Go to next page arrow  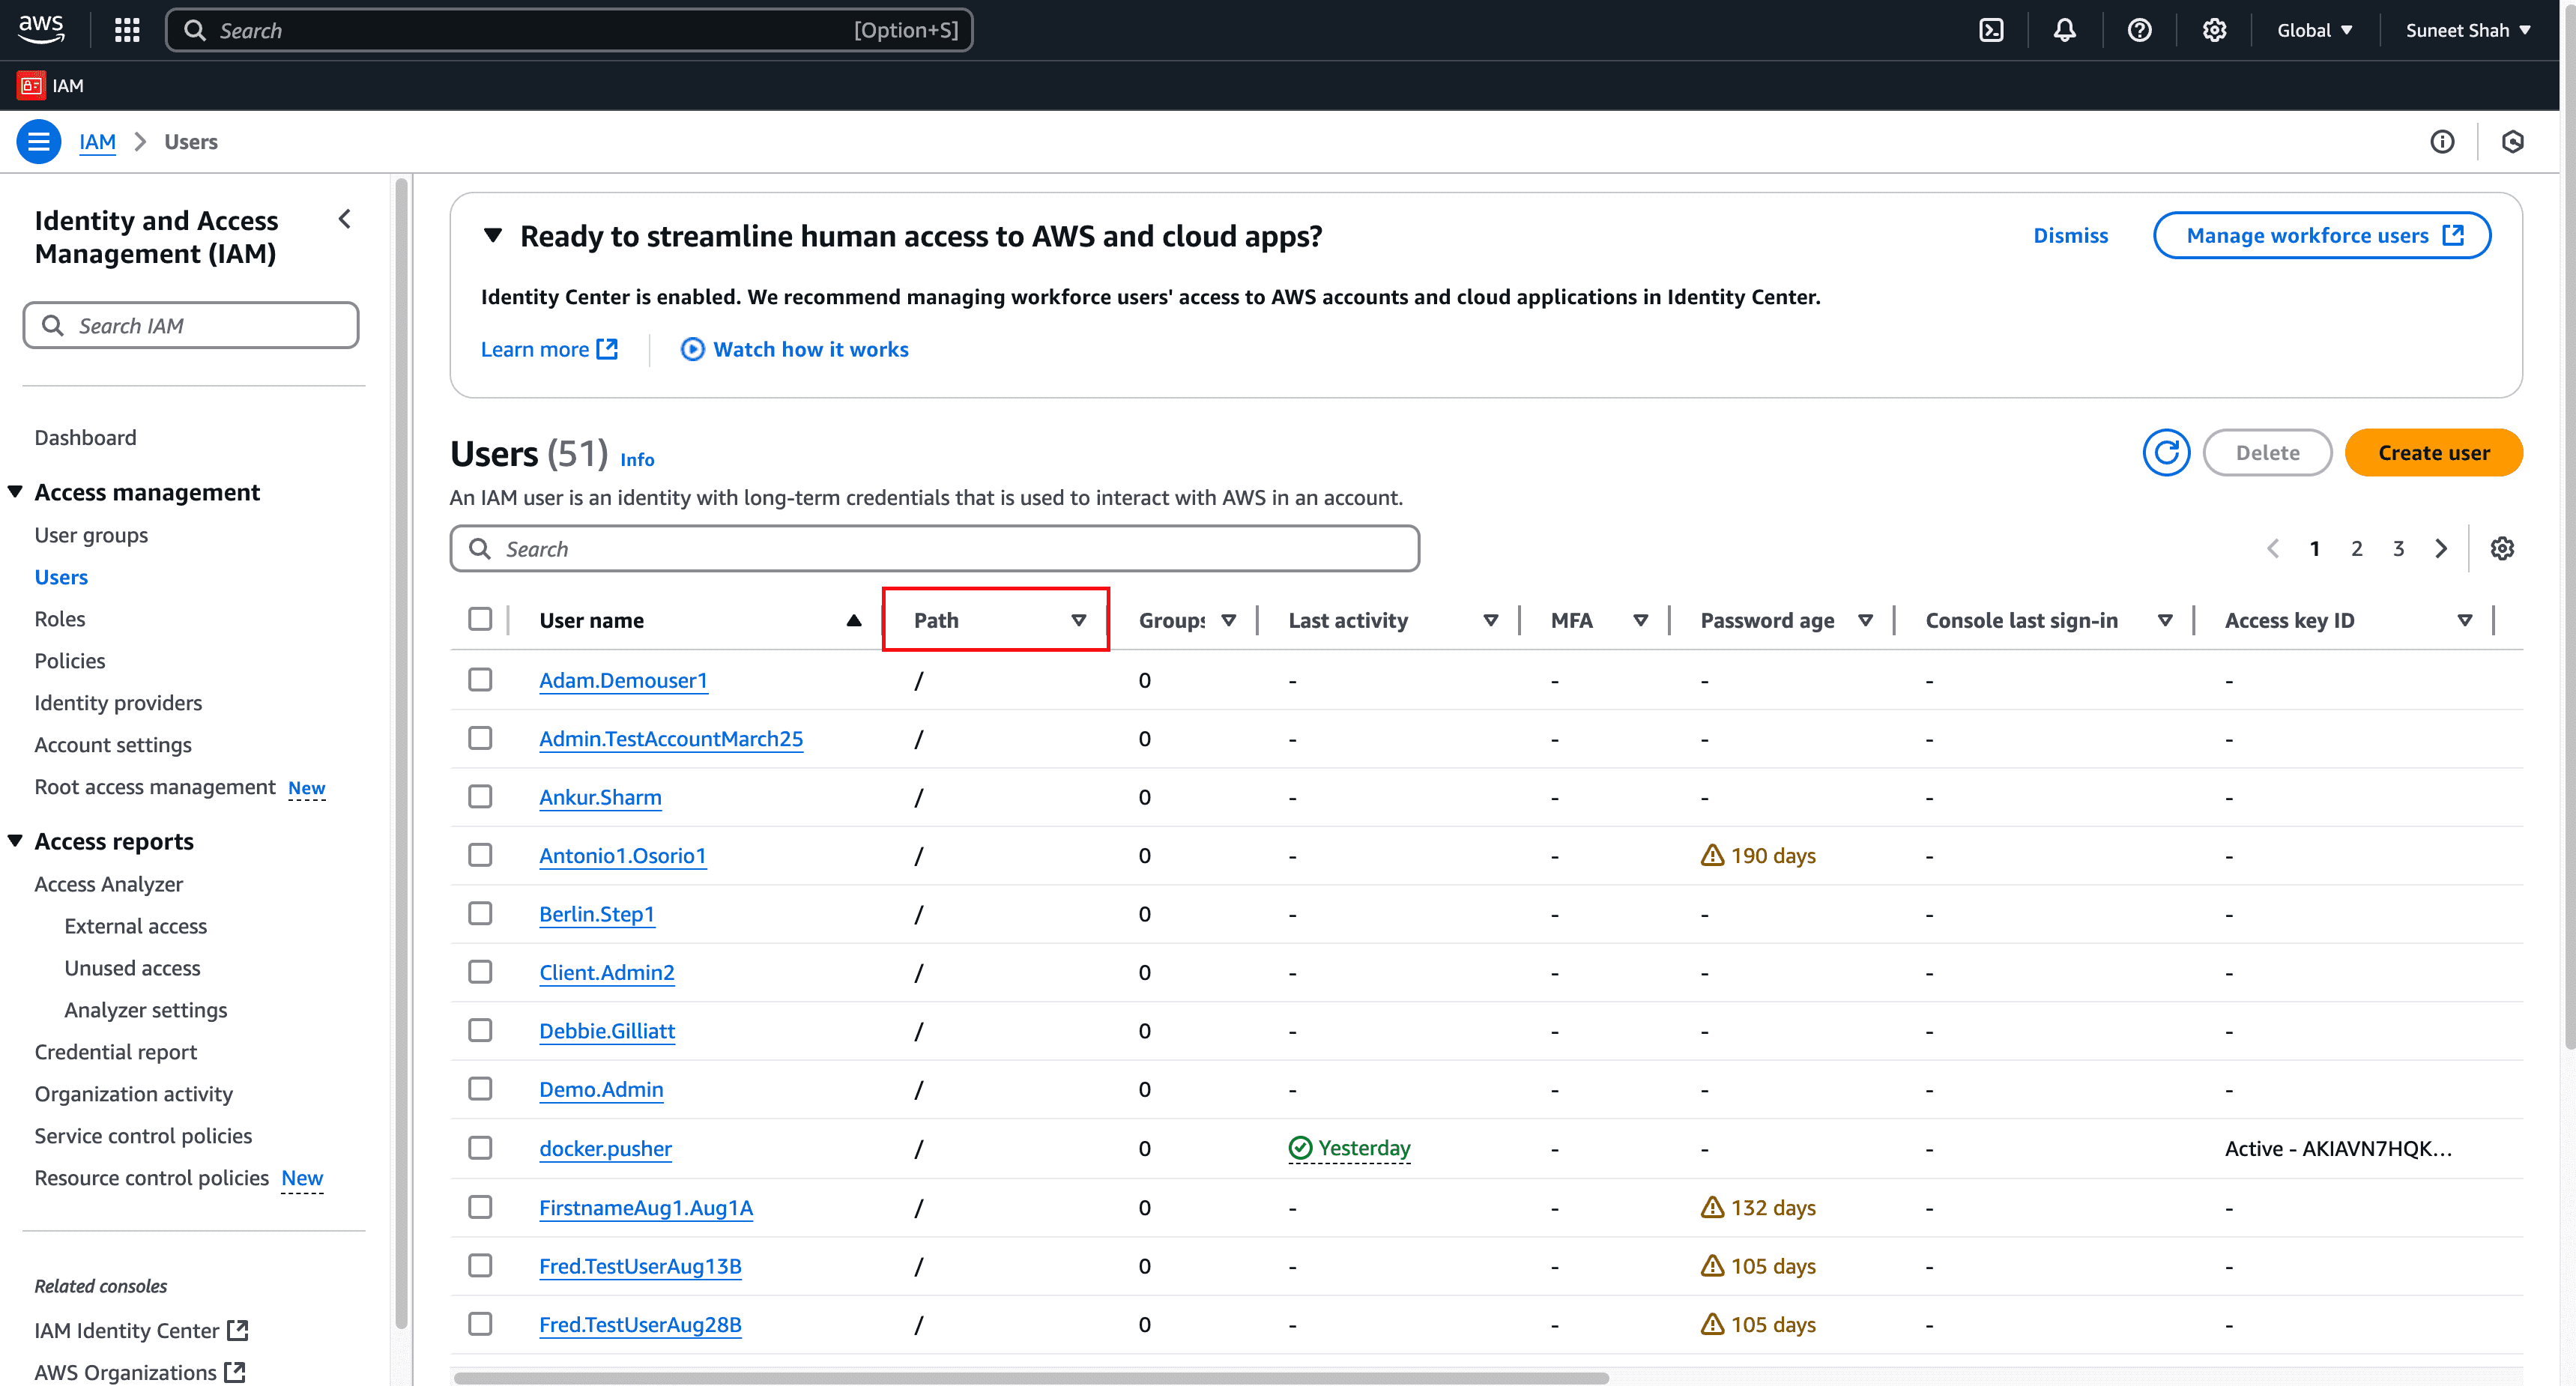2441,548
